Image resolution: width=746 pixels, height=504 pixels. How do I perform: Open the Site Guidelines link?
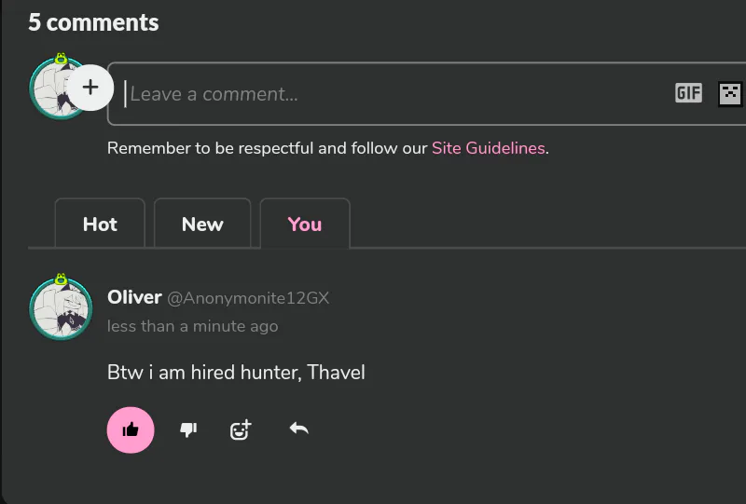(x=488, y=148)
